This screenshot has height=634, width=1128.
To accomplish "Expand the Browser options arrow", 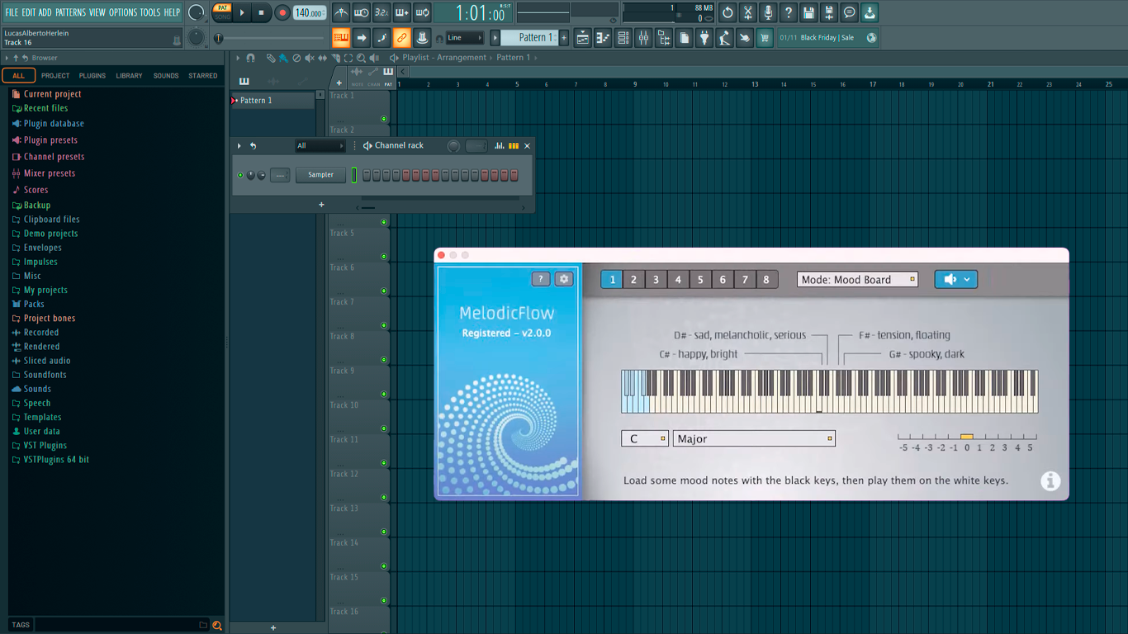I will [x=7, y=58].
